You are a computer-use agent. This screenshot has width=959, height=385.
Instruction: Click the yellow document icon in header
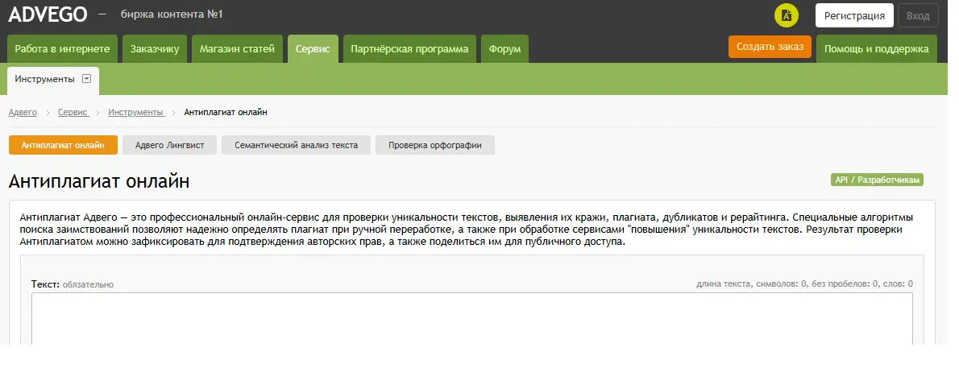point(787,16)
